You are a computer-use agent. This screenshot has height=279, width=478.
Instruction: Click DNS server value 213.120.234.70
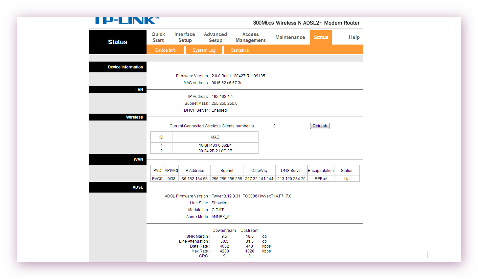pyautogui.click(x=291, y=179)
